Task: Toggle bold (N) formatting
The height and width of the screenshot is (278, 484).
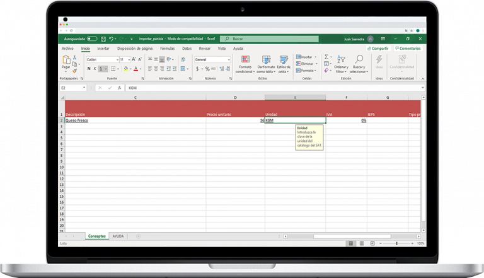Action: (x=88, y=69)
